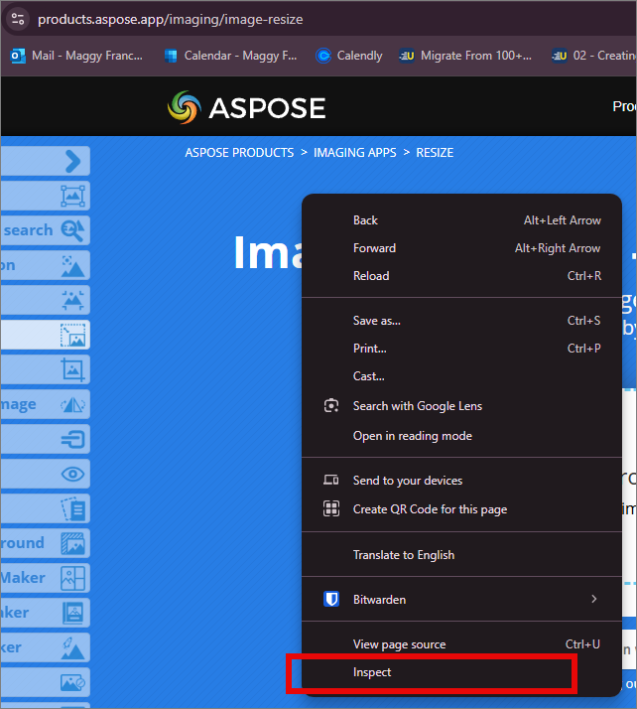Click the URL address bar text

(170, 20)
